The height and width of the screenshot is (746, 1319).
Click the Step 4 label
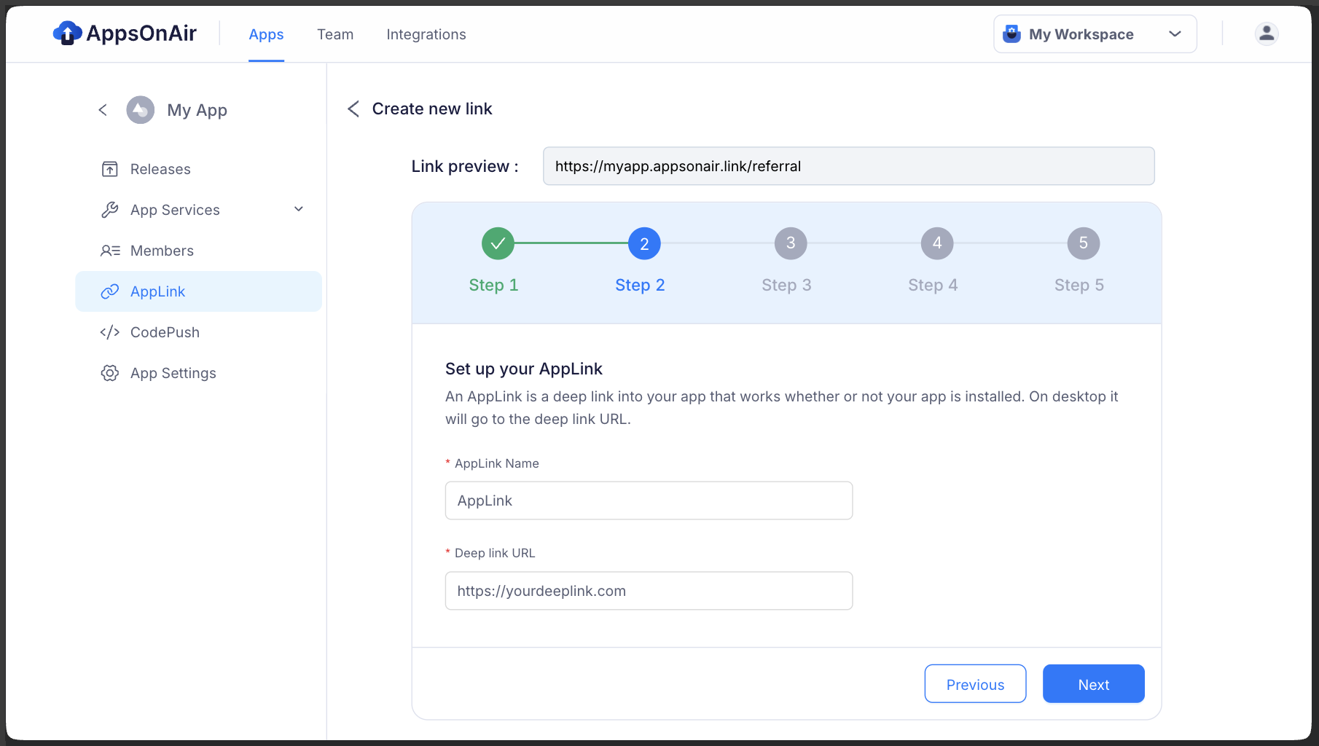tap(933, 285)
